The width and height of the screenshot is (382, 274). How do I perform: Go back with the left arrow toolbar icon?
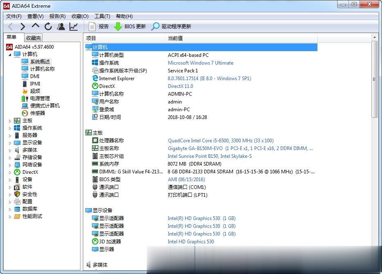tap(11, 26)
